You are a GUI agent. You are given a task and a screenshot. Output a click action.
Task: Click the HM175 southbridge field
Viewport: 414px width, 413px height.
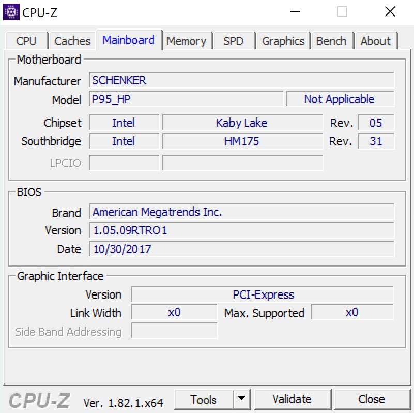242,141
